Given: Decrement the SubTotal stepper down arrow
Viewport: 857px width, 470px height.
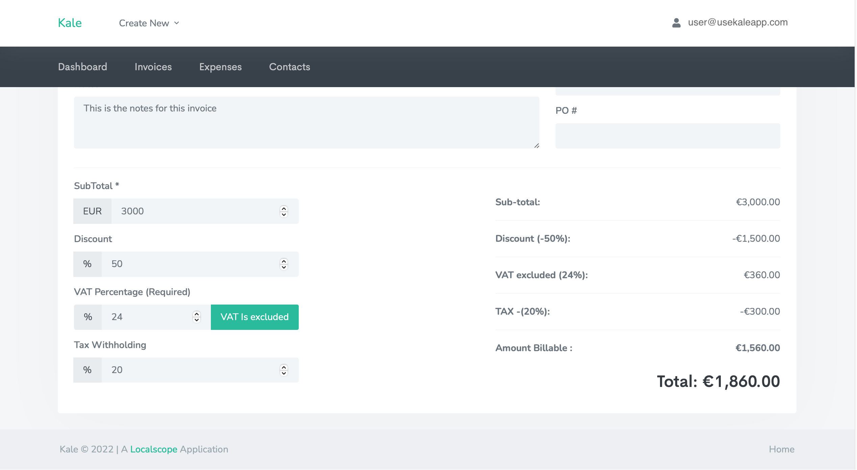Looking at the screenshot, I should tap(284, 214).
